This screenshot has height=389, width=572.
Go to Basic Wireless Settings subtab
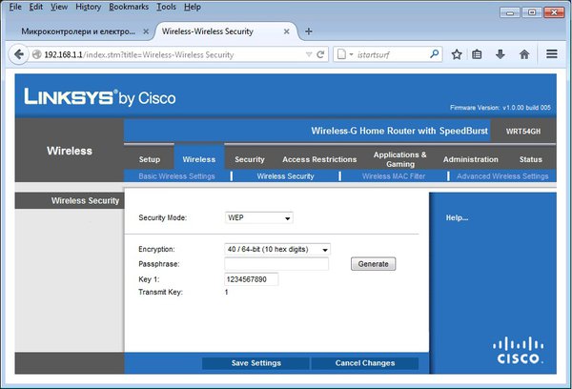tap(176, 176)
